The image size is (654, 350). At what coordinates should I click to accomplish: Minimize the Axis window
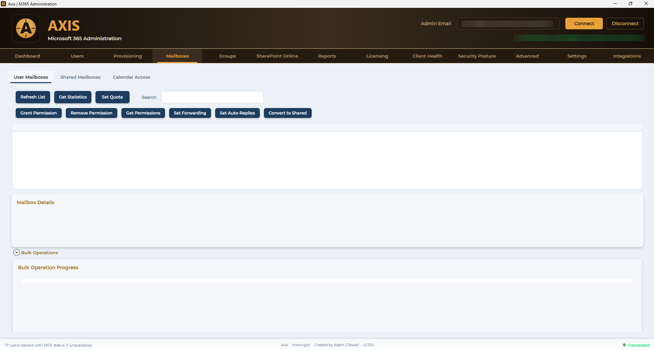(x=615, y=4)
